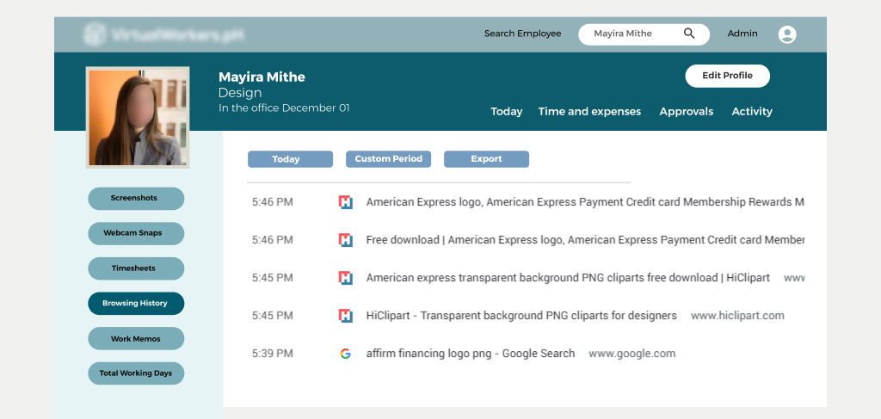Click HiClipart favicon beside 'Free download' entry
881x419 pixels.
coord(345,240)
